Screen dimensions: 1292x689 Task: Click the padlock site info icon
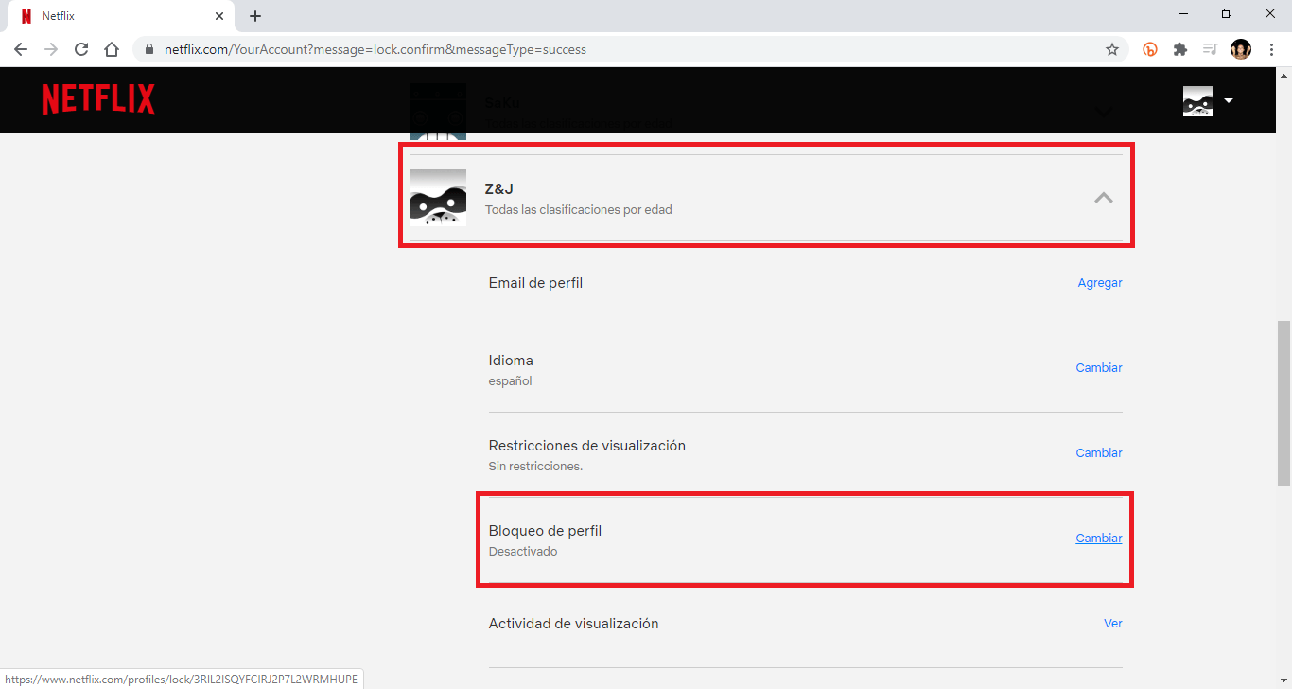149,49
